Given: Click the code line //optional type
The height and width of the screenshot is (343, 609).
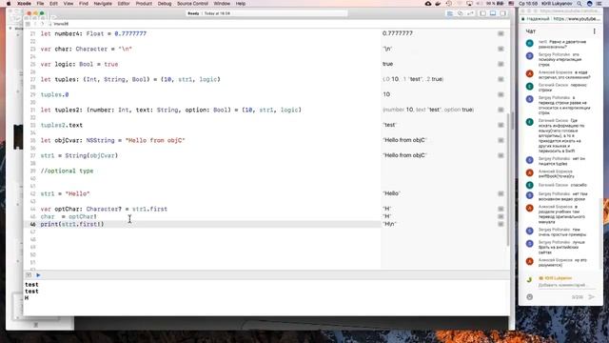Looking at the screenshot, I should click(x=67, y=171).
